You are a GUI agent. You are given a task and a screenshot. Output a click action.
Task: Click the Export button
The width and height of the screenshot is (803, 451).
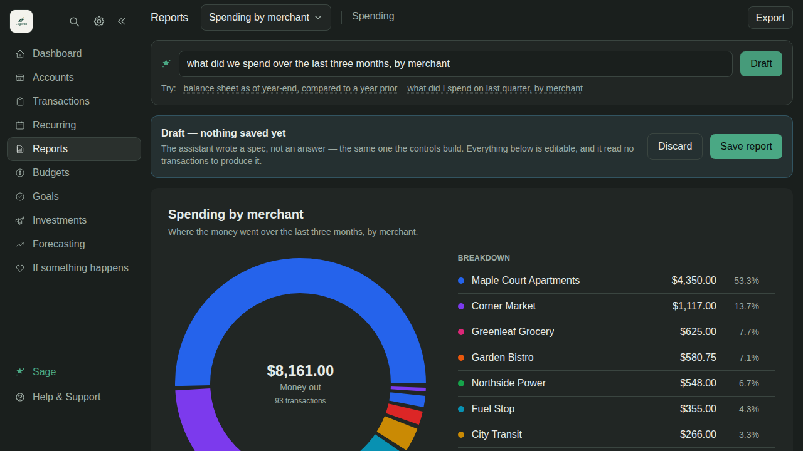click(x=770, y=18)
